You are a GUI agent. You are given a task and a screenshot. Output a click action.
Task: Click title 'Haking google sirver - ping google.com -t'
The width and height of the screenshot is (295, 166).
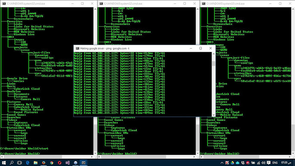105,48
